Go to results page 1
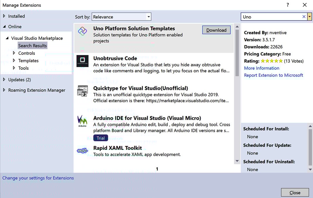The height and width of the screenshot is (198, 313). (x=157, y=169)
